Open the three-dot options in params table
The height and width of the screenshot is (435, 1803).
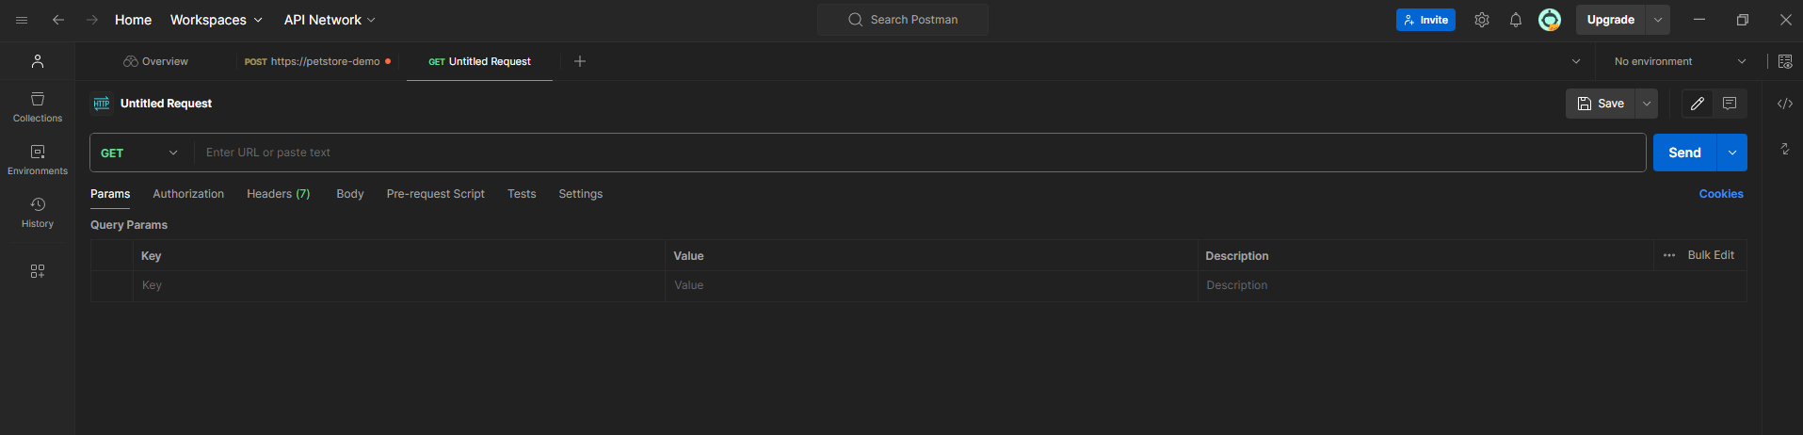[1669, 255]
